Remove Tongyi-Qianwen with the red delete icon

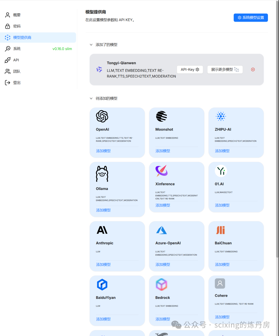(253, 70)
